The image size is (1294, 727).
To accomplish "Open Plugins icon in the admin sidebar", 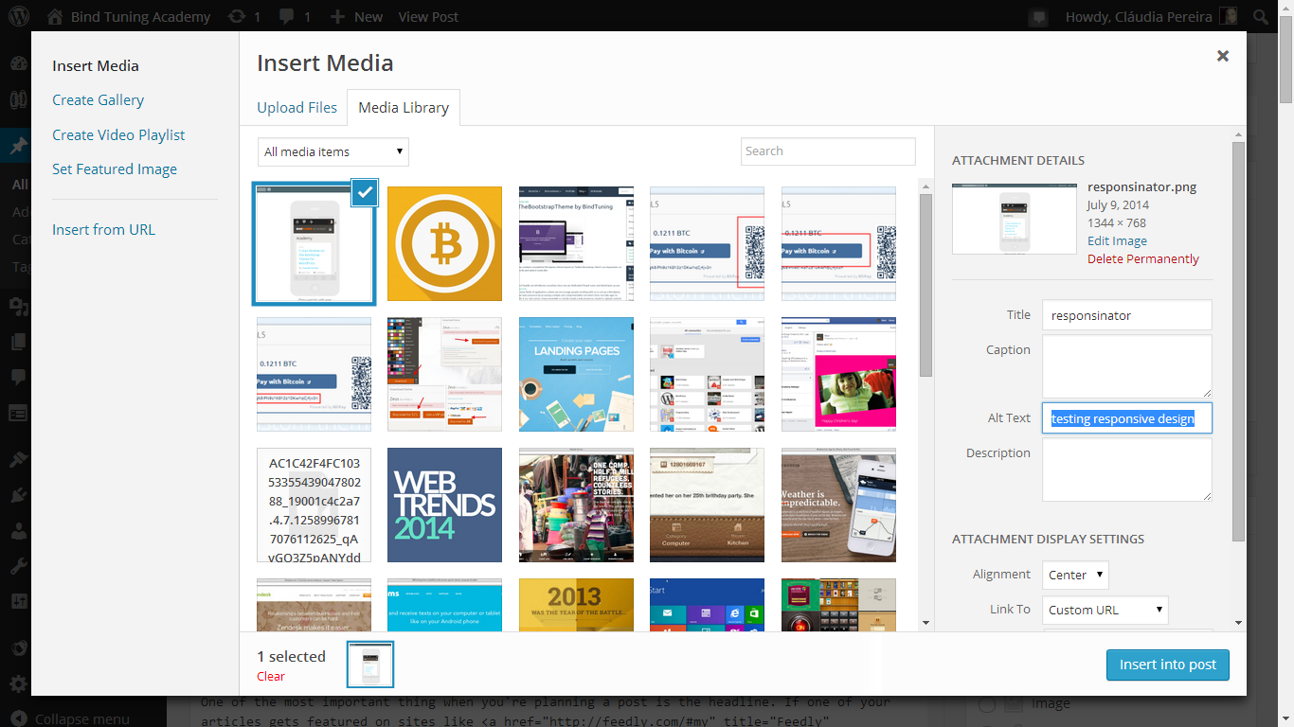I will point(19,495).
